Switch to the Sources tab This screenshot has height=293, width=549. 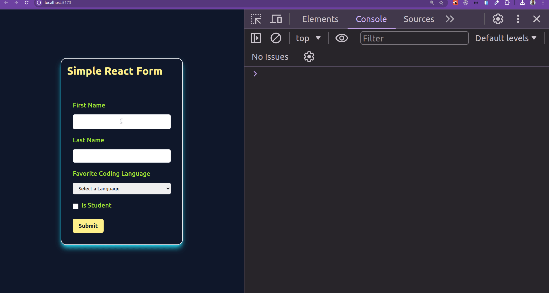(419, 19)
